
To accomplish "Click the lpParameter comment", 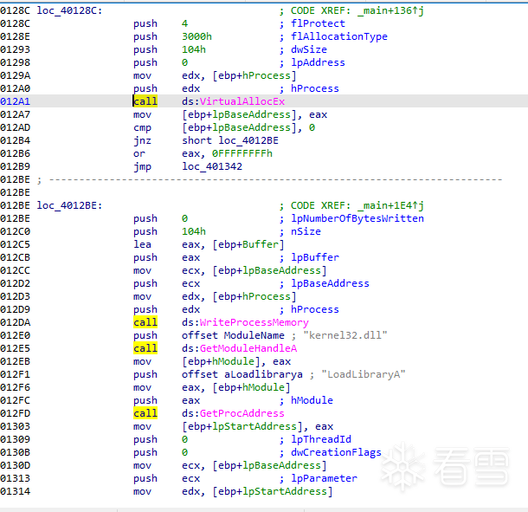I will (x=324, y=478).
